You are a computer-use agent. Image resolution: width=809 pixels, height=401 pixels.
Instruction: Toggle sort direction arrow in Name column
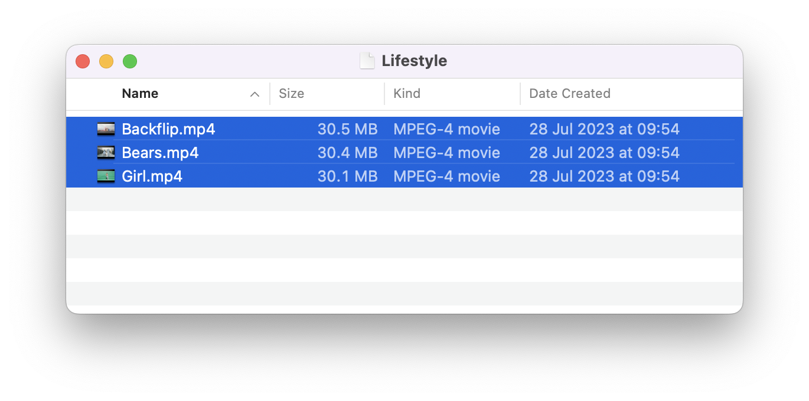255,94
